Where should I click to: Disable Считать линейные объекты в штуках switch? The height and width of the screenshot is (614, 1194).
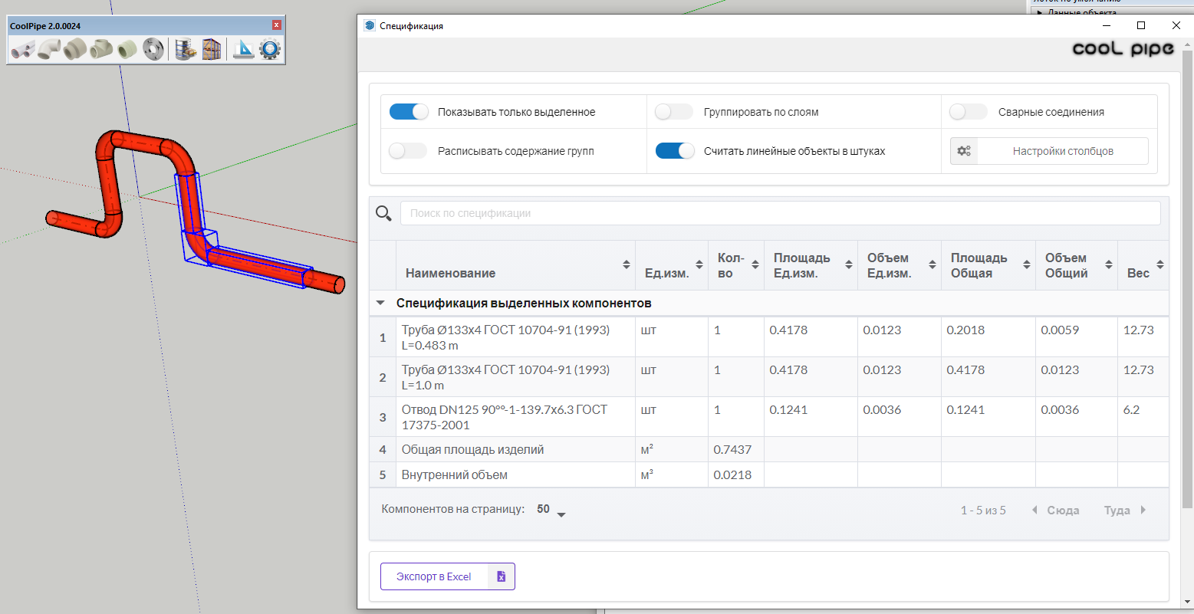tap(675, 151)
